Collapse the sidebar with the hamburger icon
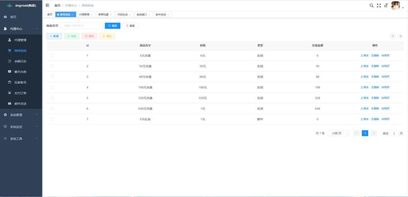Image resolution: width=408 pixels, height=197 pixels. pyautogui.click(x=47, y=6)
